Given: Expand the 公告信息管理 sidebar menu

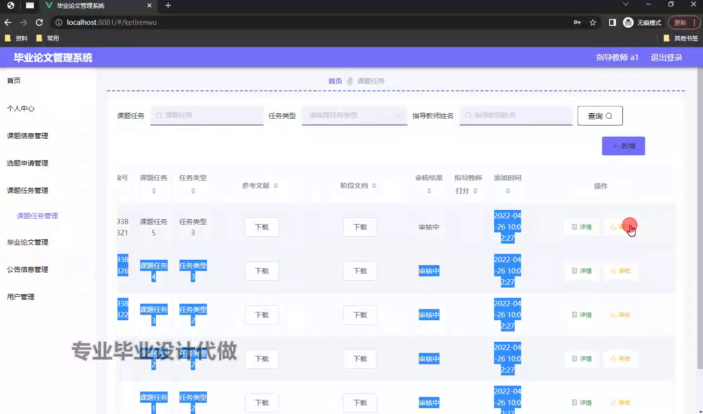Looking at the screenshot, I should pos(47,269).
